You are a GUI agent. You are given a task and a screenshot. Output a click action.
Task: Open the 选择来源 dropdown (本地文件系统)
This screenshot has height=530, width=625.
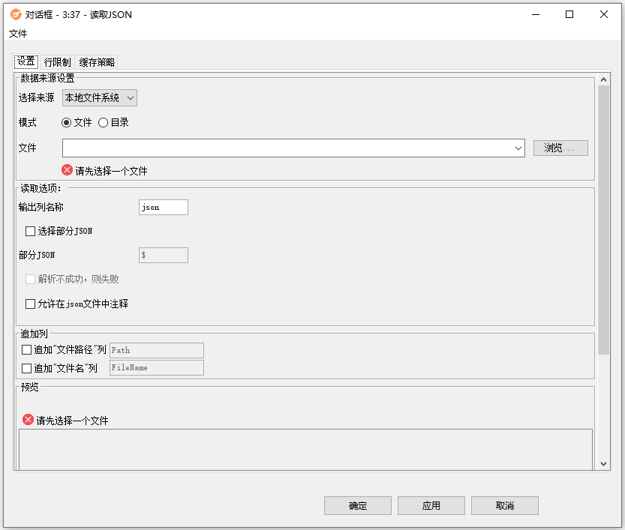pyautogui.click(x=100, y=97)
